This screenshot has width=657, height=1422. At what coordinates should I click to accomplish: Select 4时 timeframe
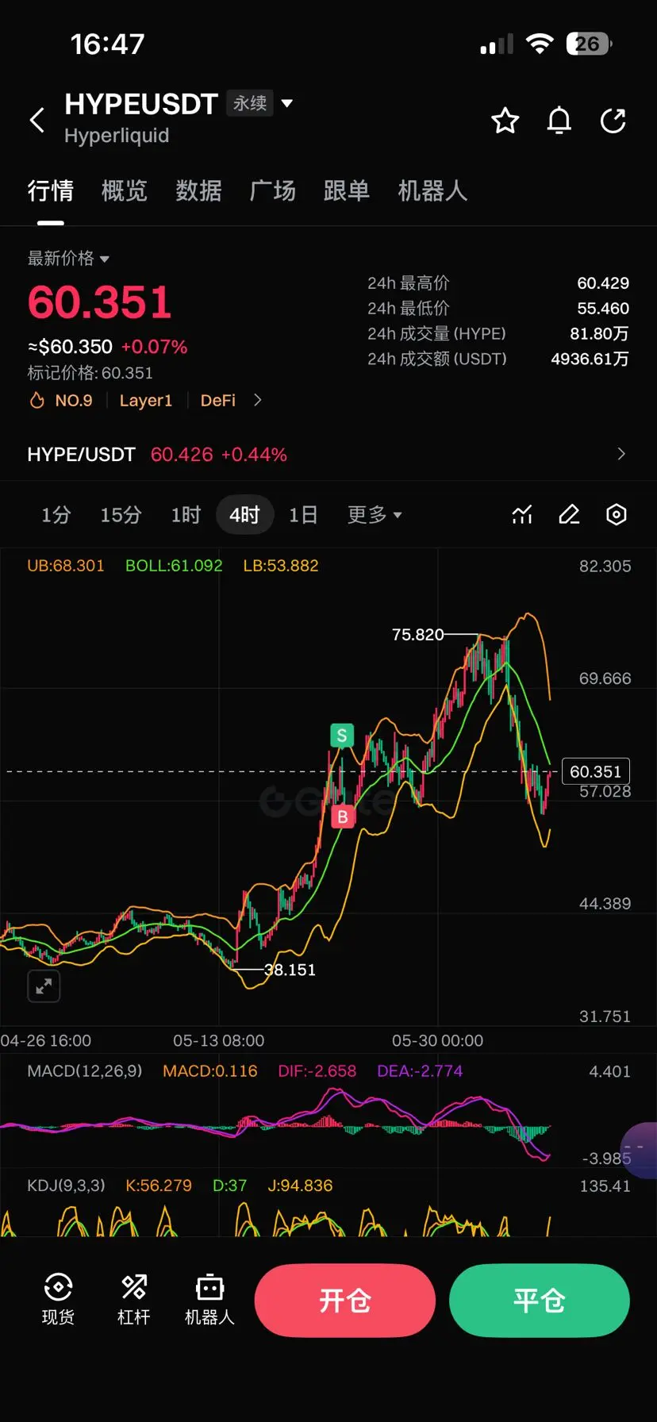[244, 515]
